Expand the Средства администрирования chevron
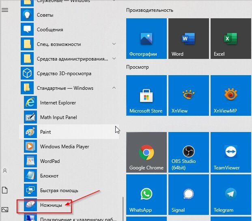252x221 pixels. click(114, 58)
